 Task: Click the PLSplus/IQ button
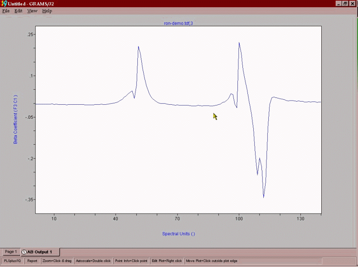(x=12, y=261)
